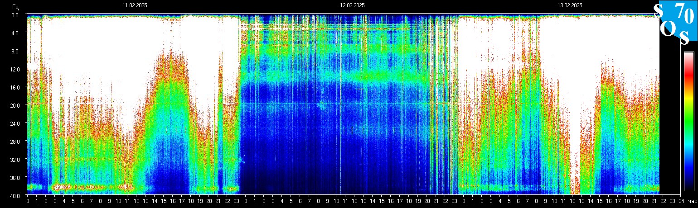The width and height of the screenshot is (698, 208).
Task: Select the 13.02.2025 date label
Action: tap(570, 5)
